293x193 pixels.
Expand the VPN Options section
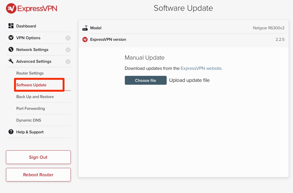point(68,38)
